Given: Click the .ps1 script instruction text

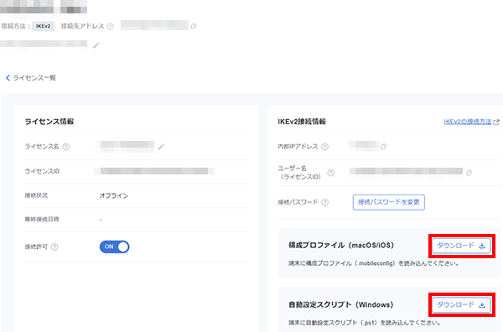Looking at the screenshot, I should click(x=365, y=323).
